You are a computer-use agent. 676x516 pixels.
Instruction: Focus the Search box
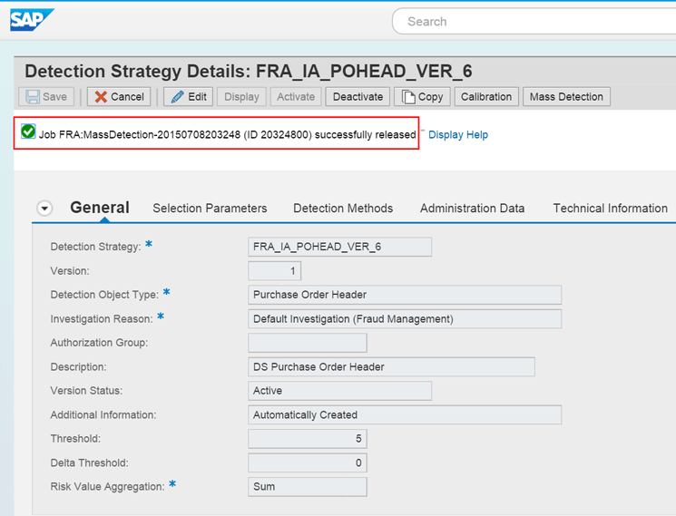tap(534, 21)
